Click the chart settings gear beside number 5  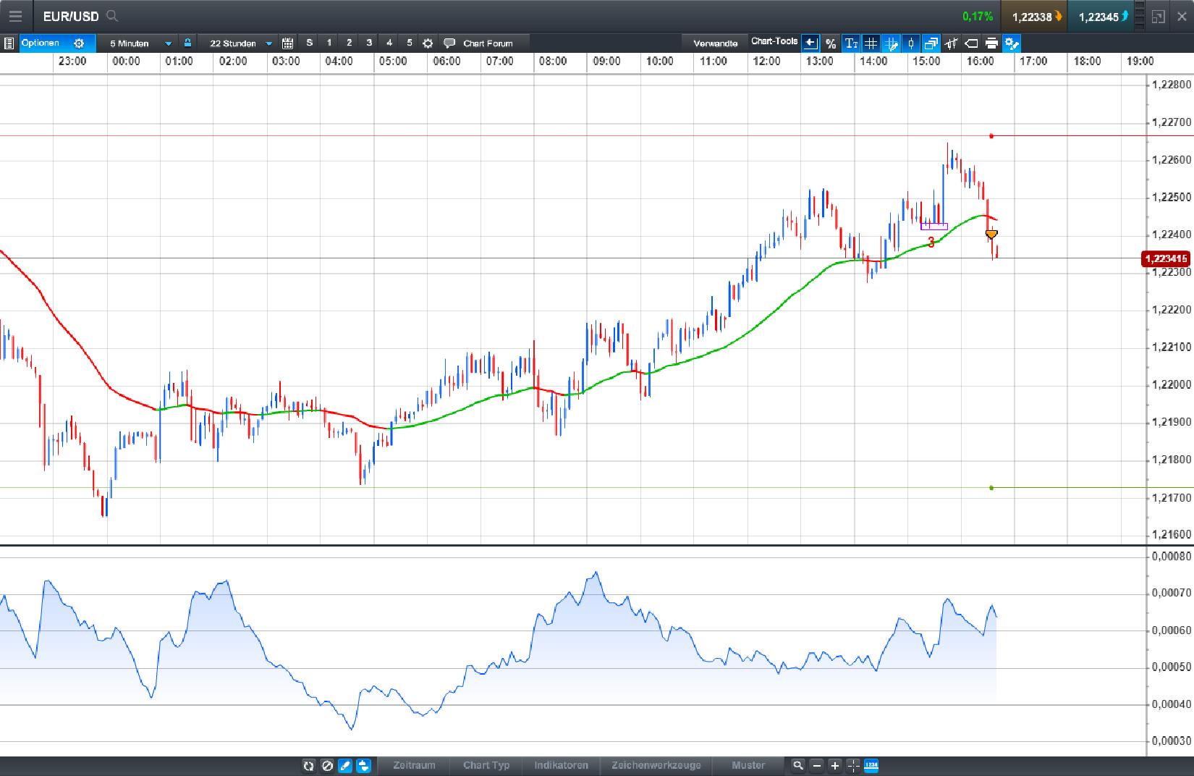tap(428, 43)
